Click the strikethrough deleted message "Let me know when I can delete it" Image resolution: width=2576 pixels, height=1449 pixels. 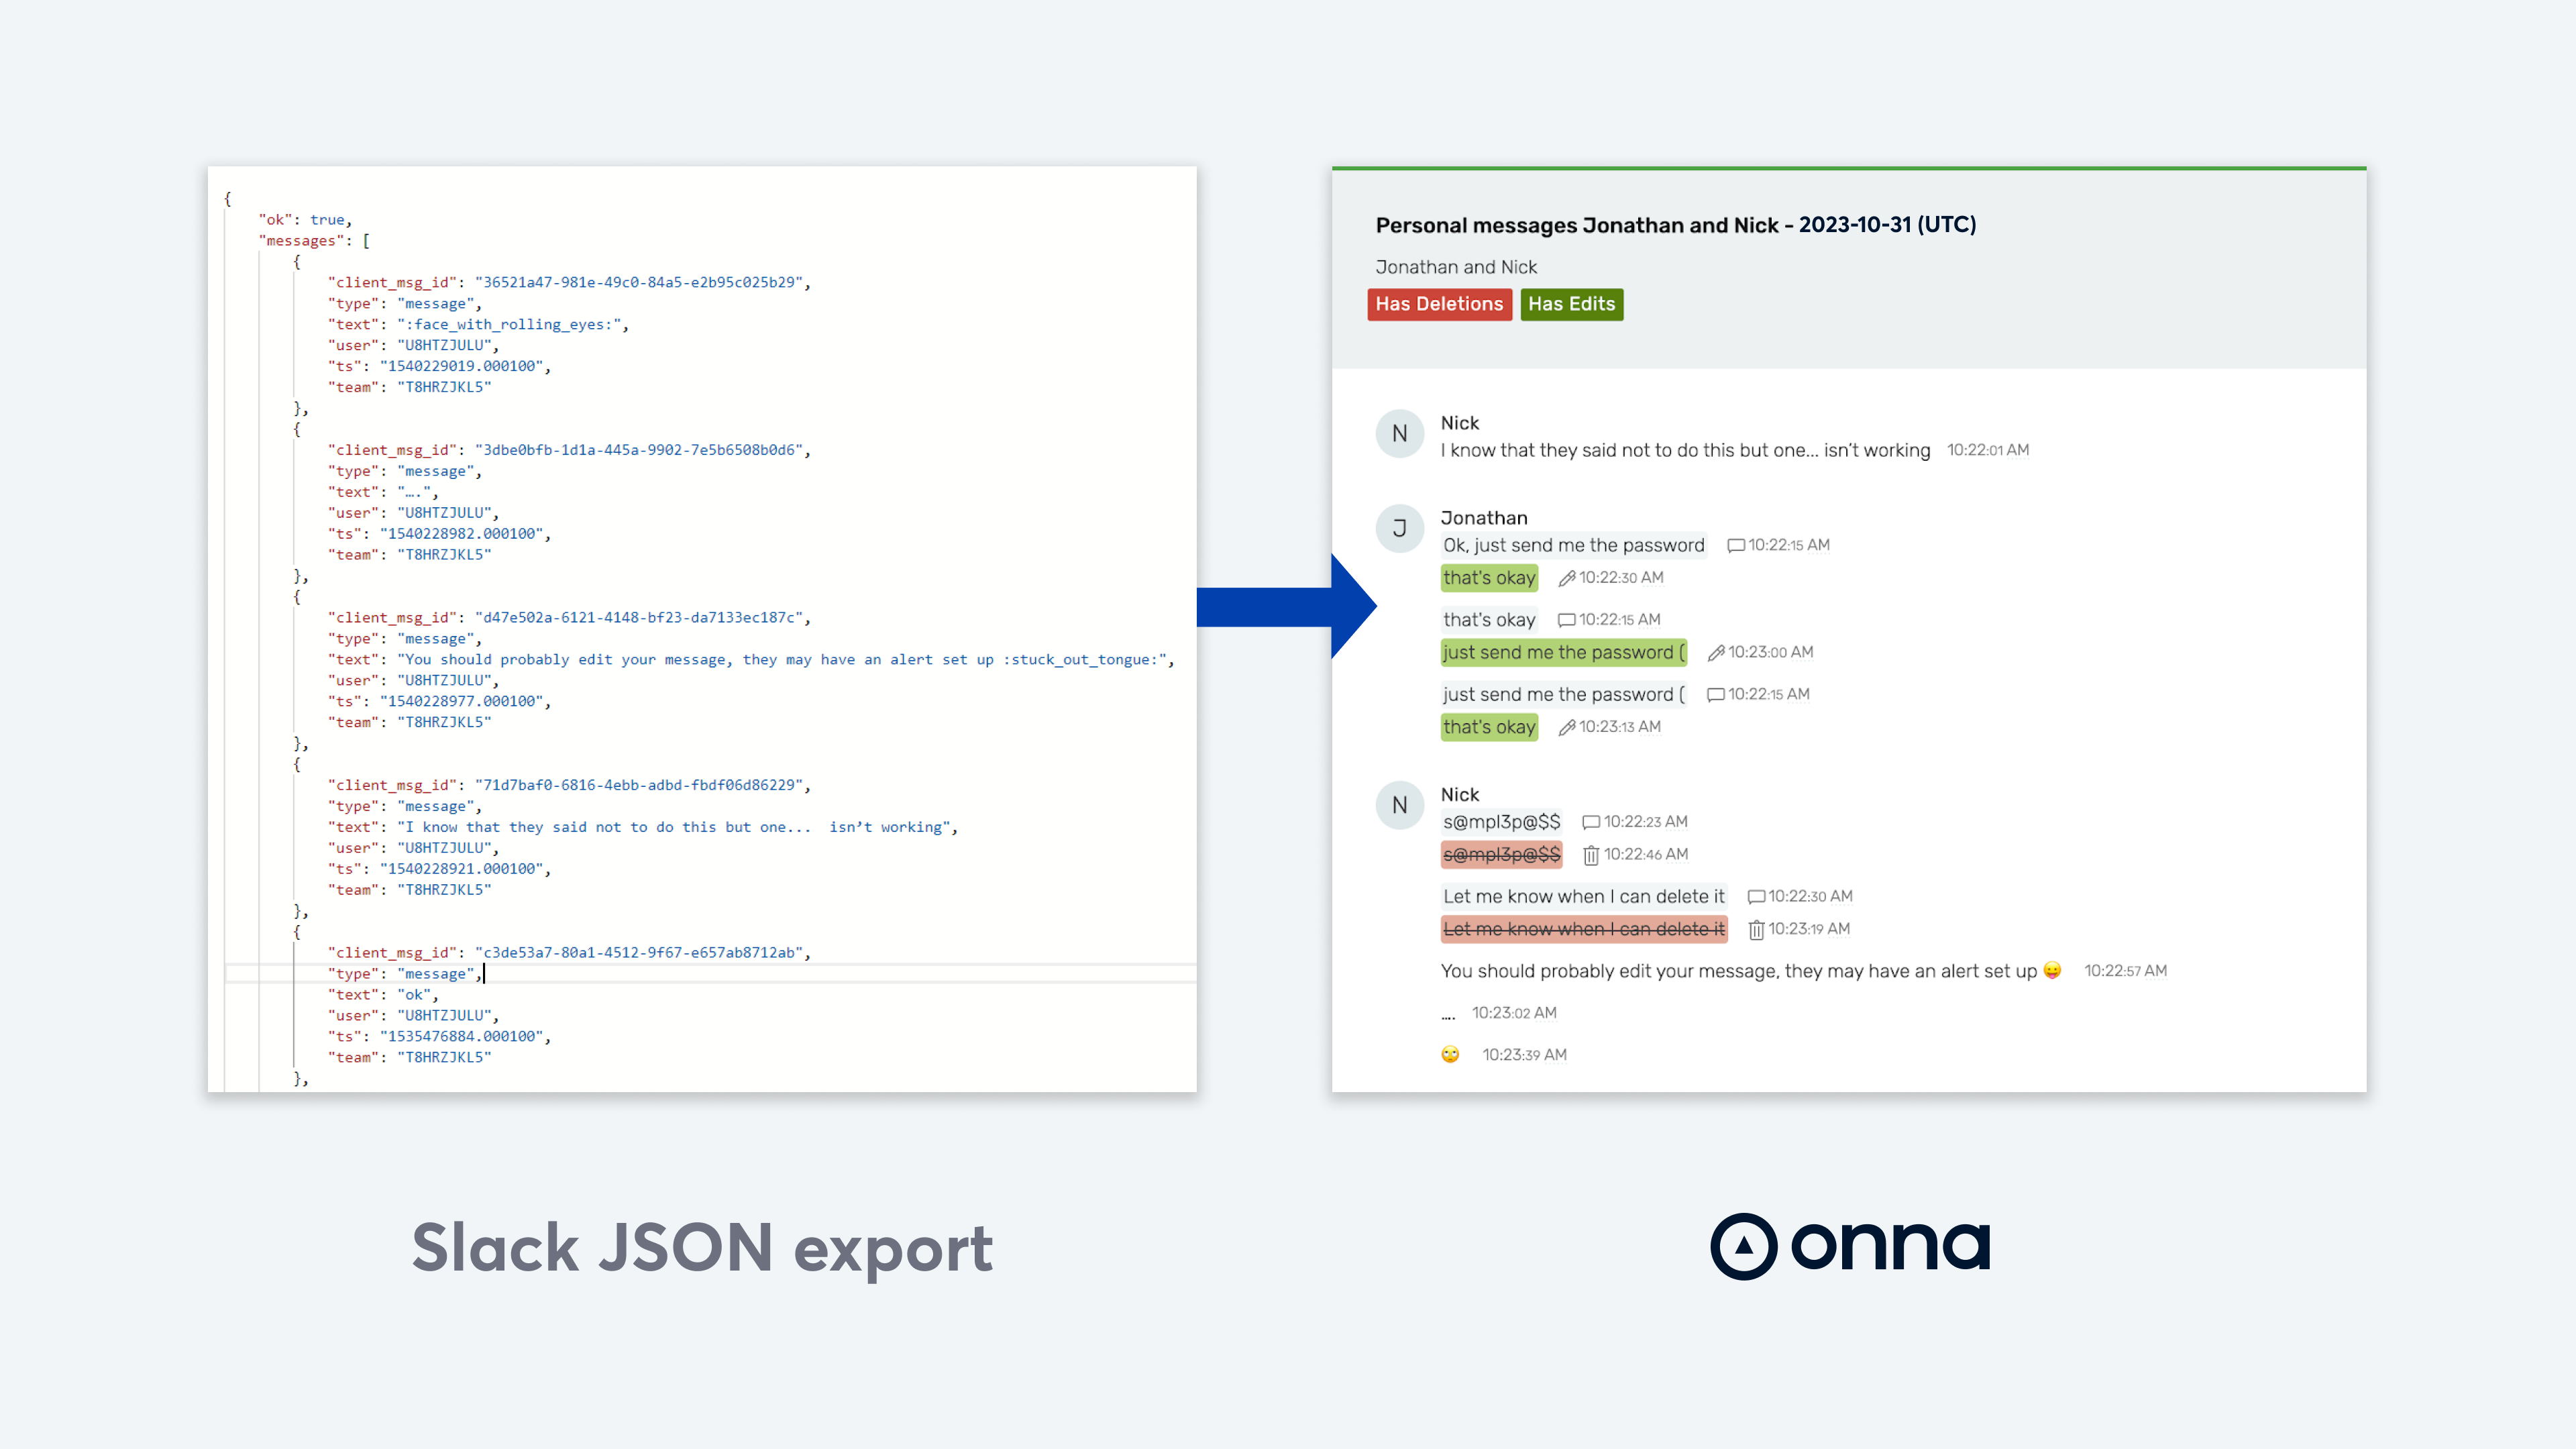1584,929
